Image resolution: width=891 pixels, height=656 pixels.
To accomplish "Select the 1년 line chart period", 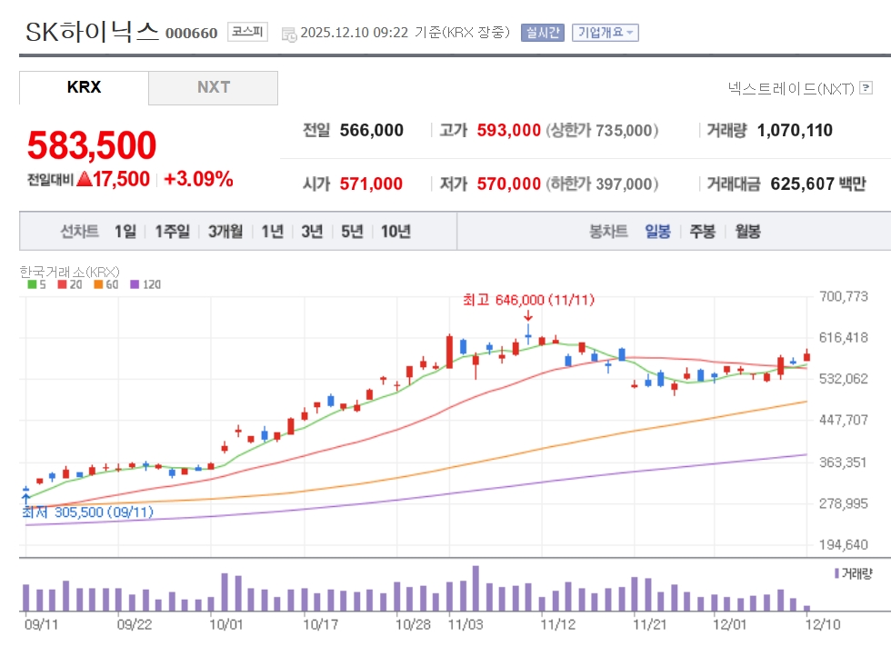I will click(x=272, y=232).
